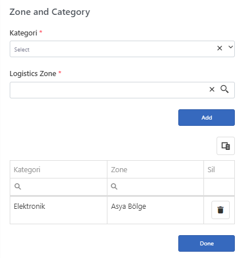
Task: Focus the Zone column filter box
Action: click(155, 186)
